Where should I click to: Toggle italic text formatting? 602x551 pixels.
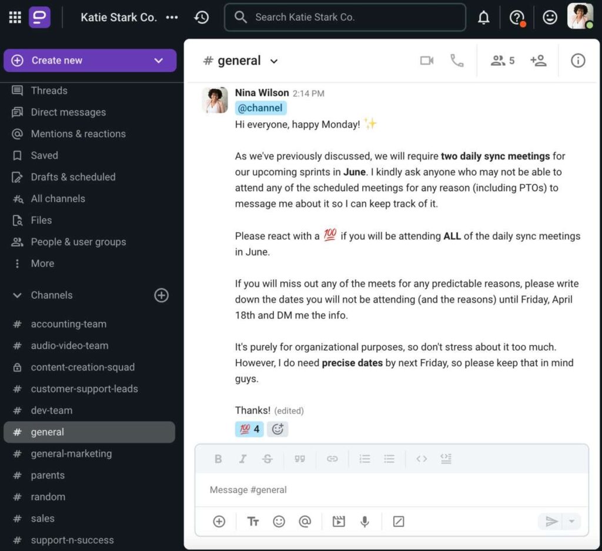(x=242, y=459)
